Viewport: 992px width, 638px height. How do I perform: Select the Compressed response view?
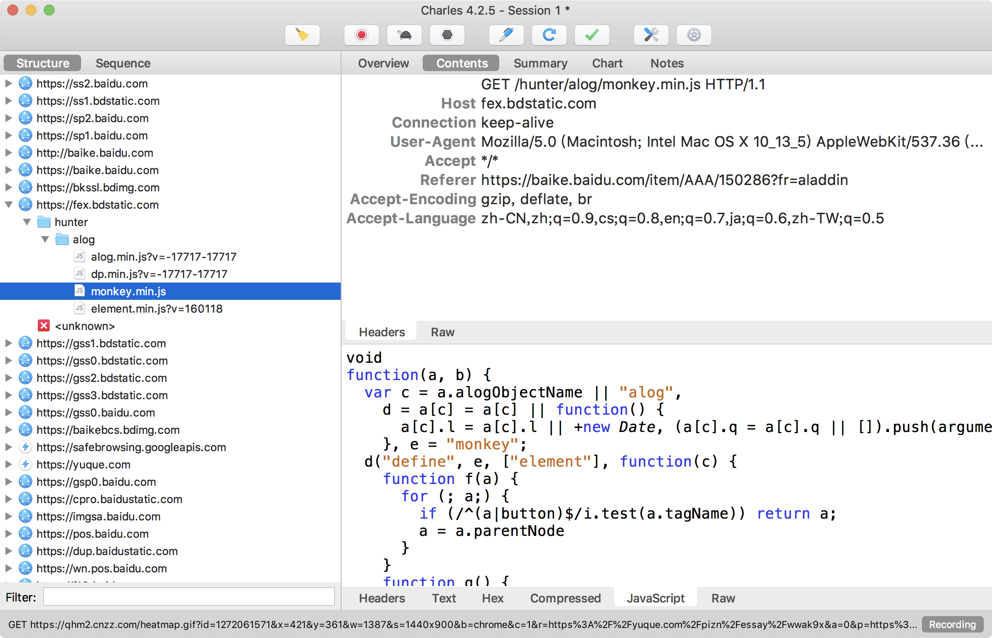point(565,598)
